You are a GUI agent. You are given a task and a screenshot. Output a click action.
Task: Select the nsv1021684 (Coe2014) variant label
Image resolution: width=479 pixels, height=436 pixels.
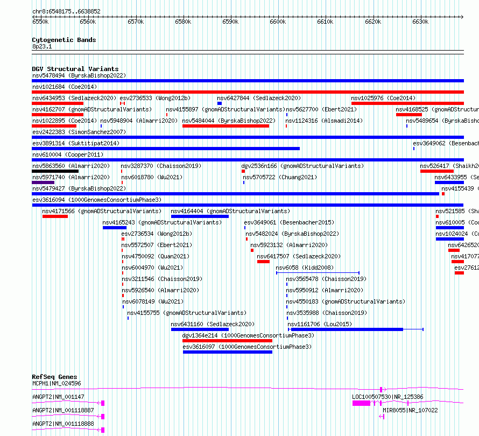(65, 87)
